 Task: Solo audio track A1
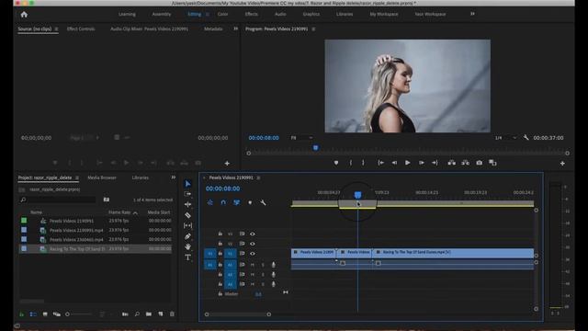tap(263, 265)
